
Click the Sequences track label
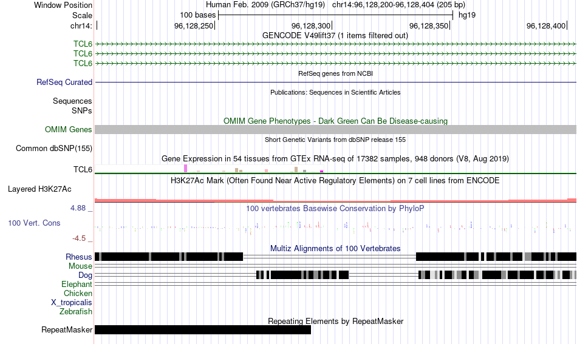[72, 101]
